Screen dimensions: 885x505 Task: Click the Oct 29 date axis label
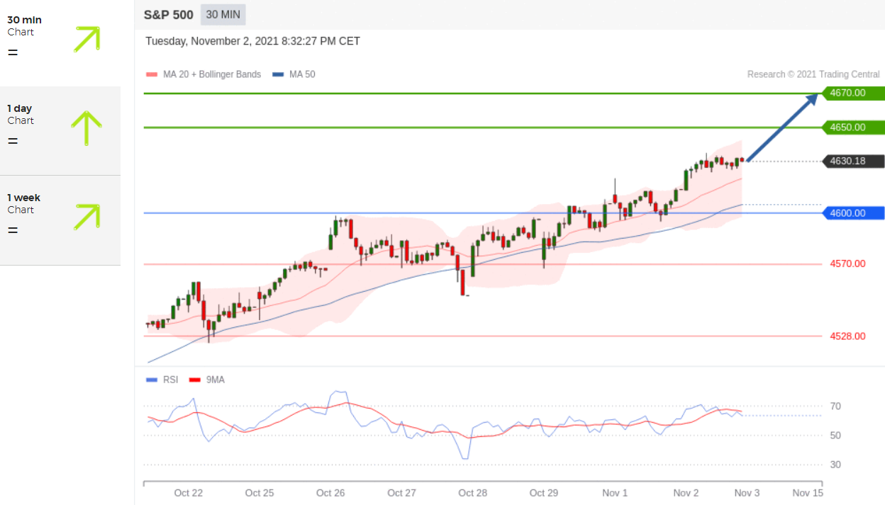point(544,493)
